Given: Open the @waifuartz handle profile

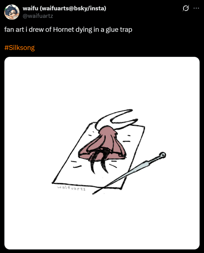Looking at the screenshot, I should click(x=38, y=16).
